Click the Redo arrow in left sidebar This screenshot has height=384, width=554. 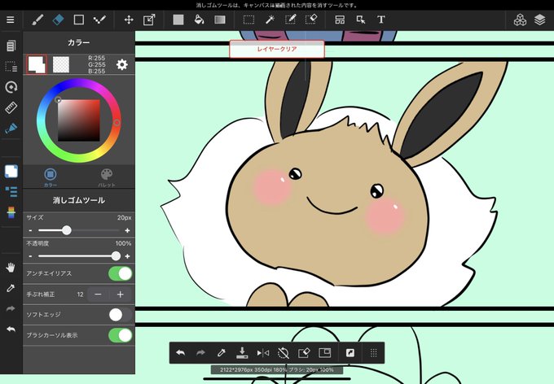pos(11,309)
